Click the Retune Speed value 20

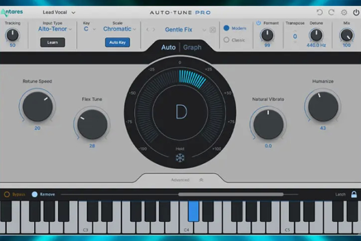[37, 128]
